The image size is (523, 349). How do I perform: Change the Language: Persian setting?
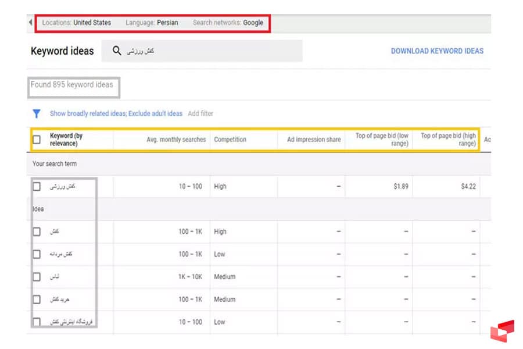tap(152, 23)
